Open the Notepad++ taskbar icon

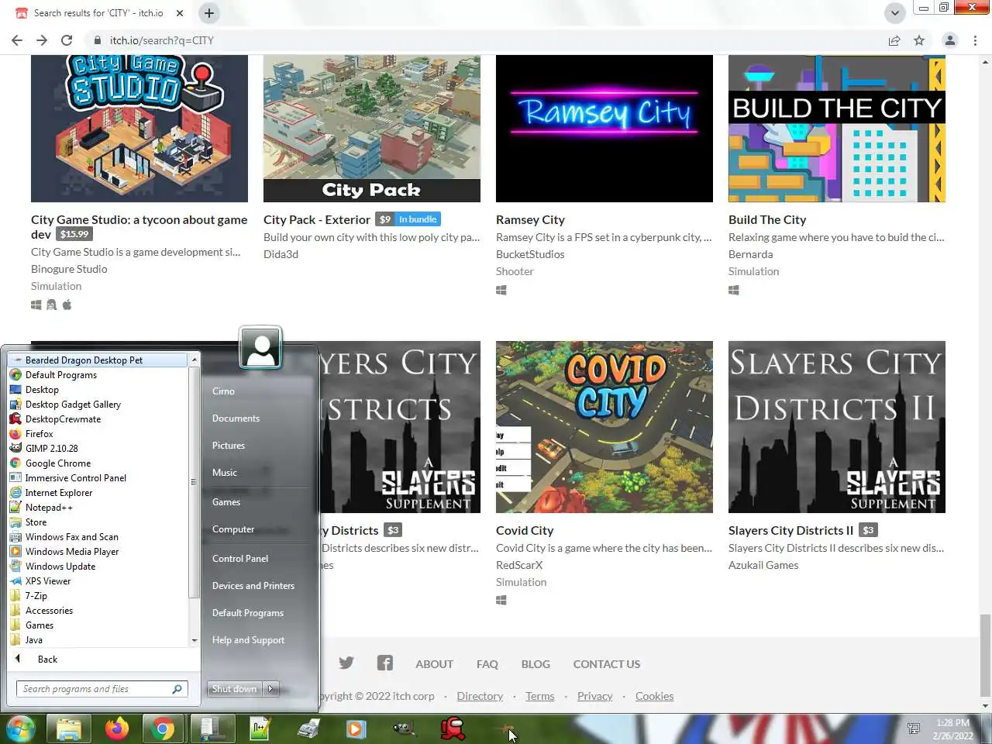pos(260,729)
